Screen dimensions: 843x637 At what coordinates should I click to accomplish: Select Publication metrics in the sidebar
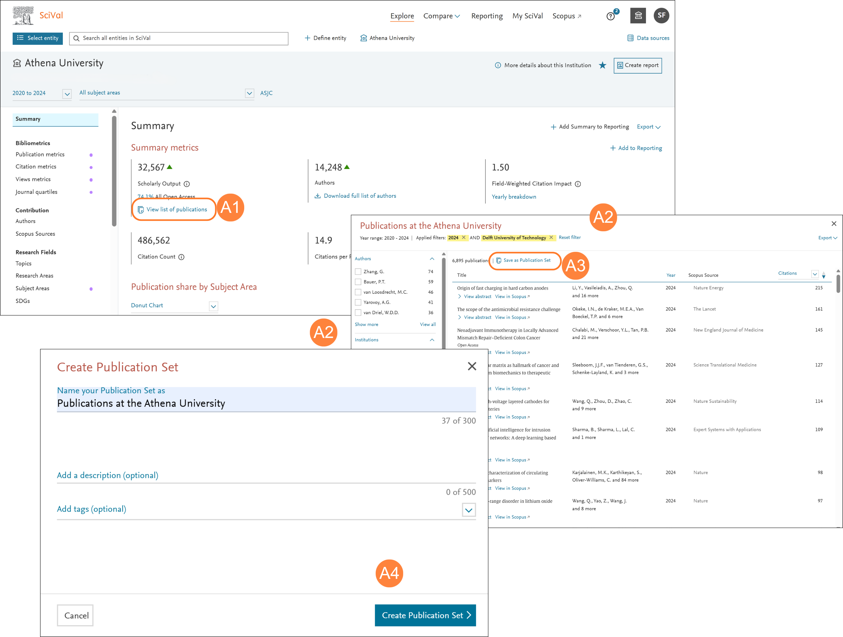(x=40, y=154)
